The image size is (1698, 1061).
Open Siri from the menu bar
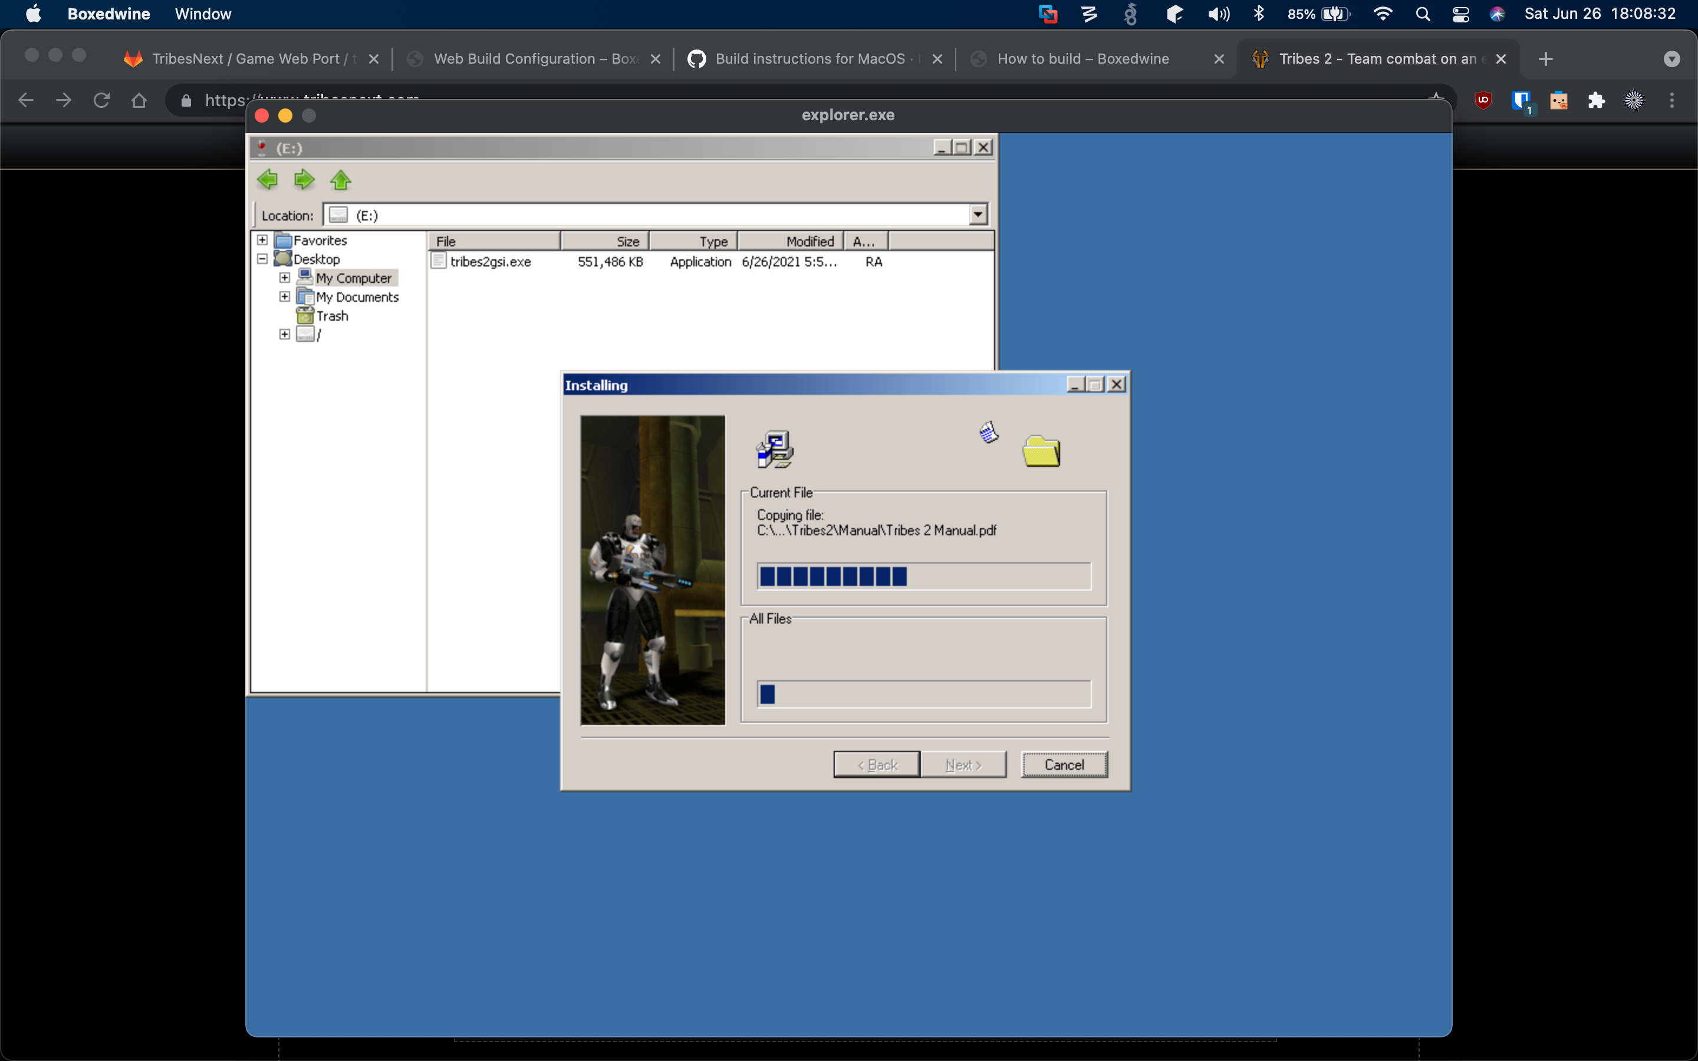point(1498,14)
